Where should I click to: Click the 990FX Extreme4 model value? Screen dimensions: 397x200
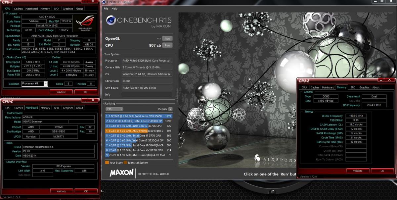[x=45, y=122]
